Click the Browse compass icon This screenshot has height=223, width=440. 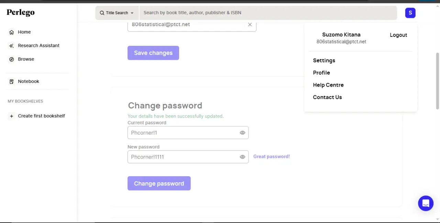[11, 59]
